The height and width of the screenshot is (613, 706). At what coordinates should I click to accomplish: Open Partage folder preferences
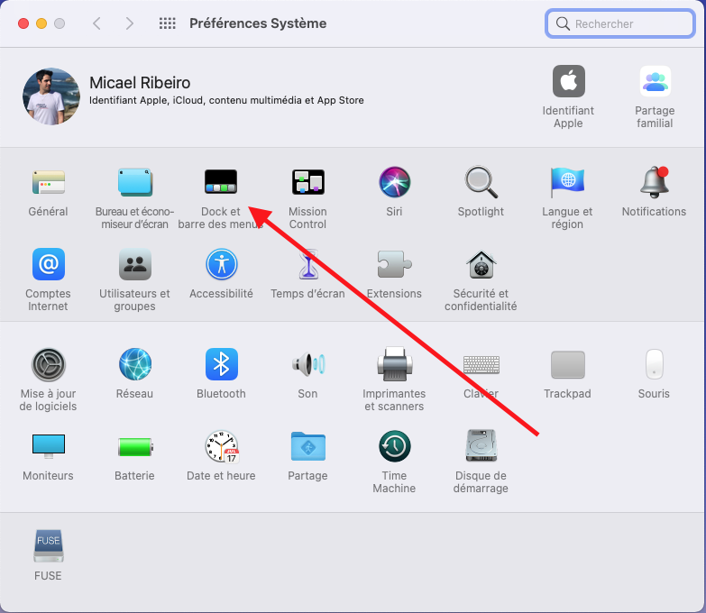coord(308,446)
